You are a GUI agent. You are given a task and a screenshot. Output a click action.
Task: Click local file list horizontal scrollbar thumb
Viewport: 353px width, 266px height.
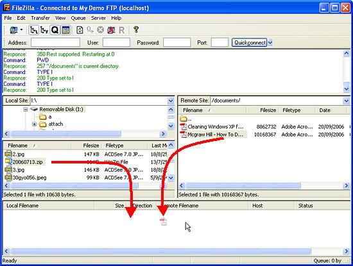(x=74, y=186)
